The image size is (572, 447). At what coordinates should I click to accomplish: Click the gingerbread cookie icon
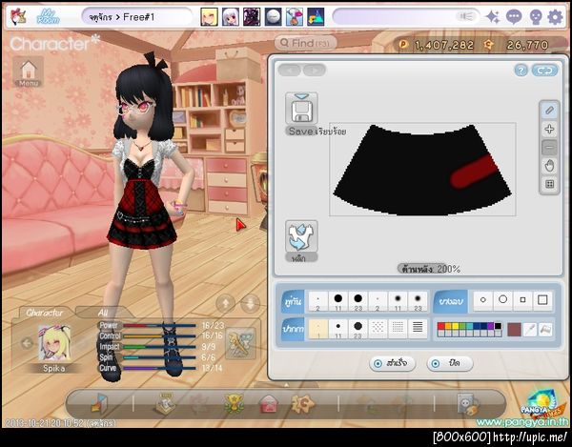(x=302, y=403)
